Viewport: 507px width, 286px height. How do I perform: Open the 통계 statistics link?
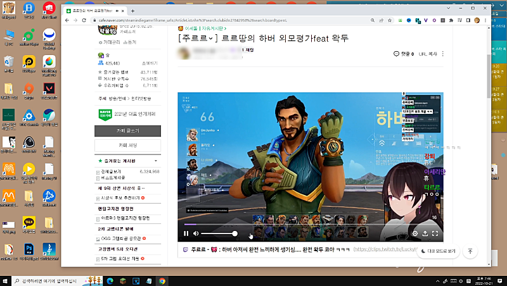(130, 42)
